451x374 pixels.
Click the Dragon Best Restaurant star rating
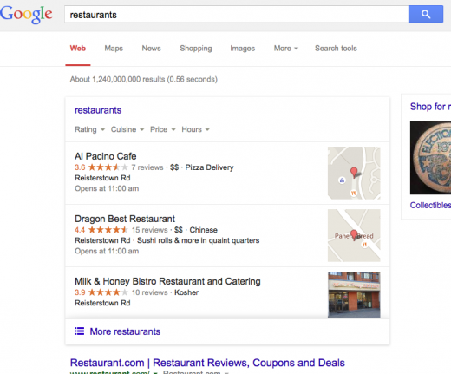coord(108,230)
